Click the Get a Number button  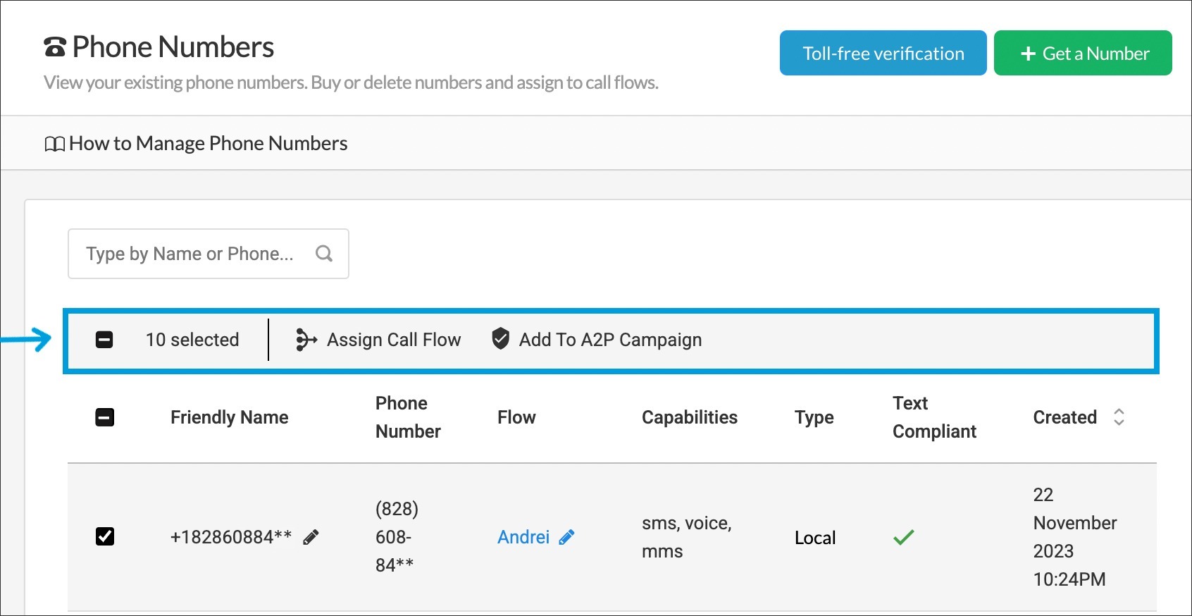coord(1083,54)
